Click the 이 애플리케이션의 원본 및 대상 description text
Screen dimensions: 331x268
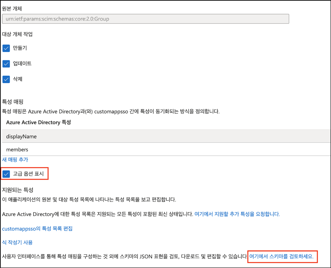89,199
